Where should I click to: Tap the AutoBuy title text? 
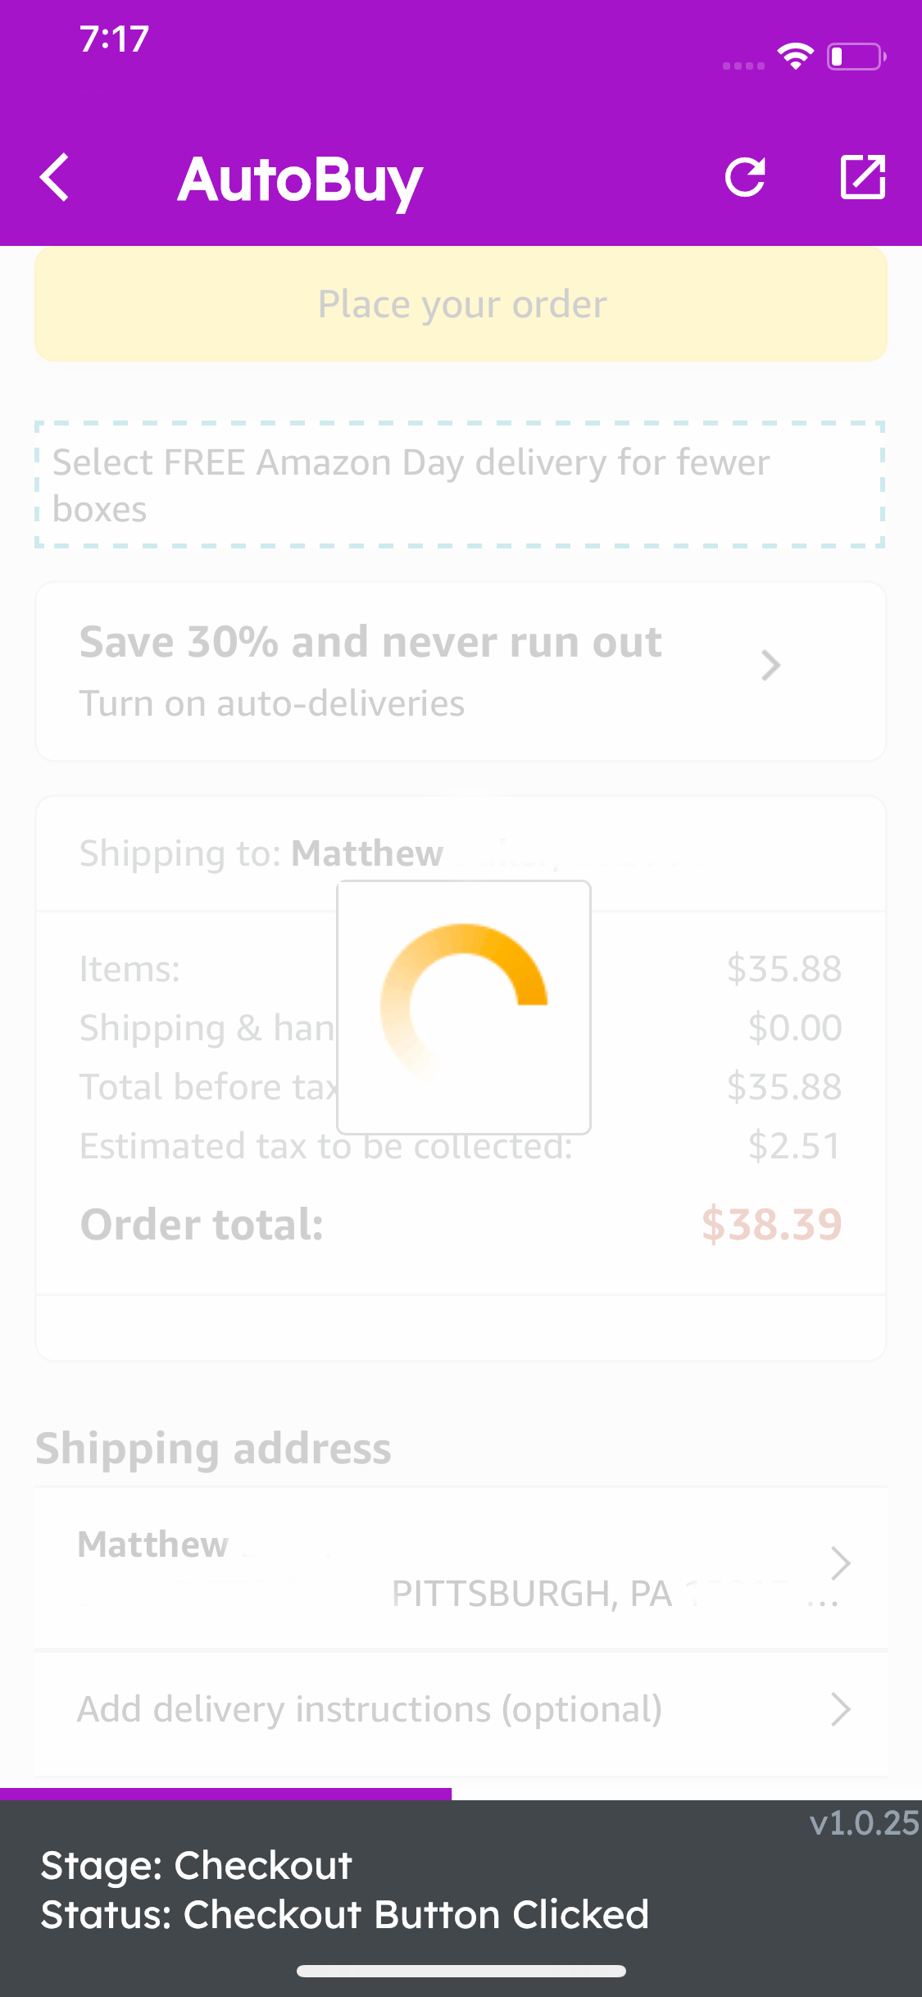300,178
